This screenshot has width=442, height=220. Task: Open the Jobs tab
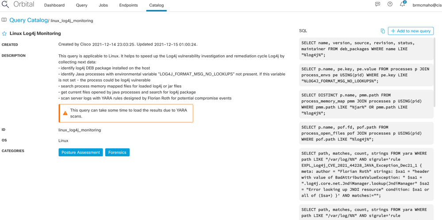tap(103, 5)
